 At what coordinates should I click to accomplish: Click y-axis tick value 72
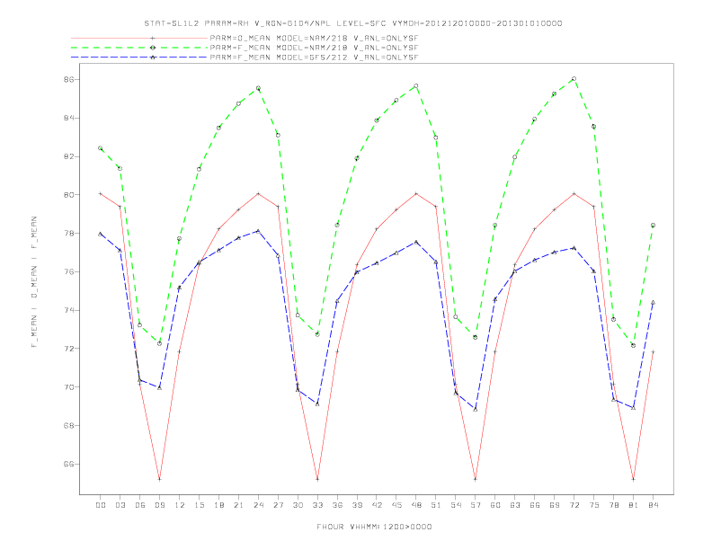point(69,349)
